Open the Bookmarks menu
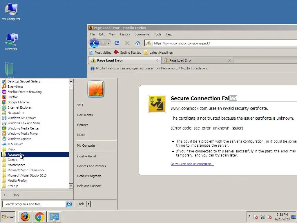This screenshot has height=223, width=297. point(142,34)
